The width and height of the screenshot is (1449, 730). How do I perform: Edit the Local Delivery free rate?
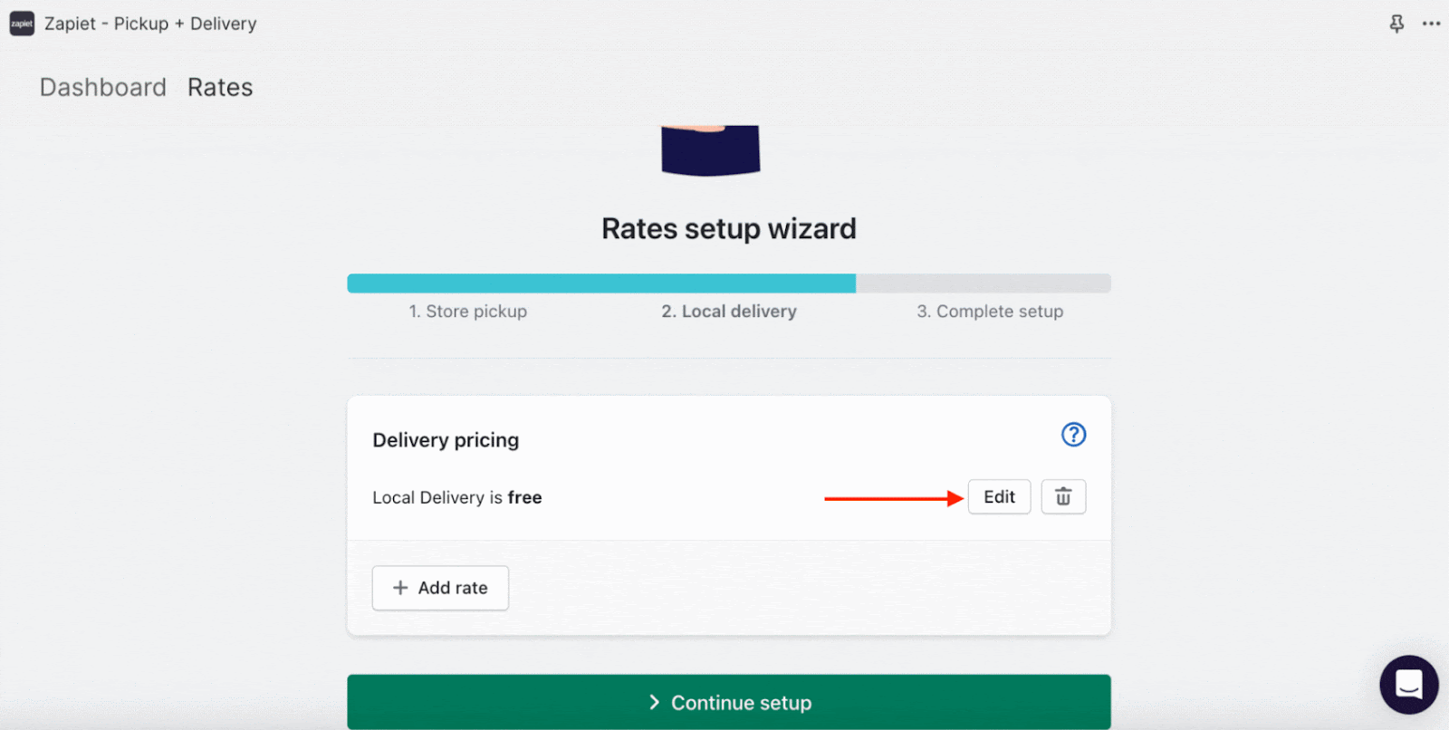[x=999, y=497]
